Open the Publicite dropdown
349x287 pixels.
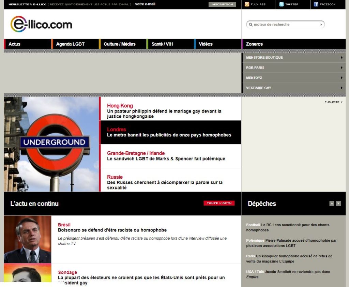[x=333, y=102]
